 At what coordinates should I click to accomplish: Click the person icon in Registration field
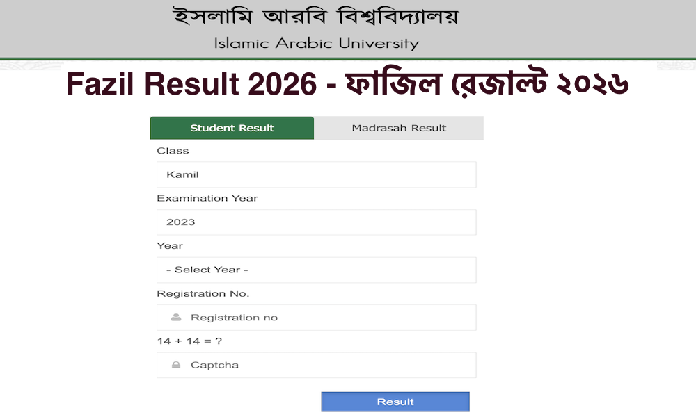[x=175, y=317]
